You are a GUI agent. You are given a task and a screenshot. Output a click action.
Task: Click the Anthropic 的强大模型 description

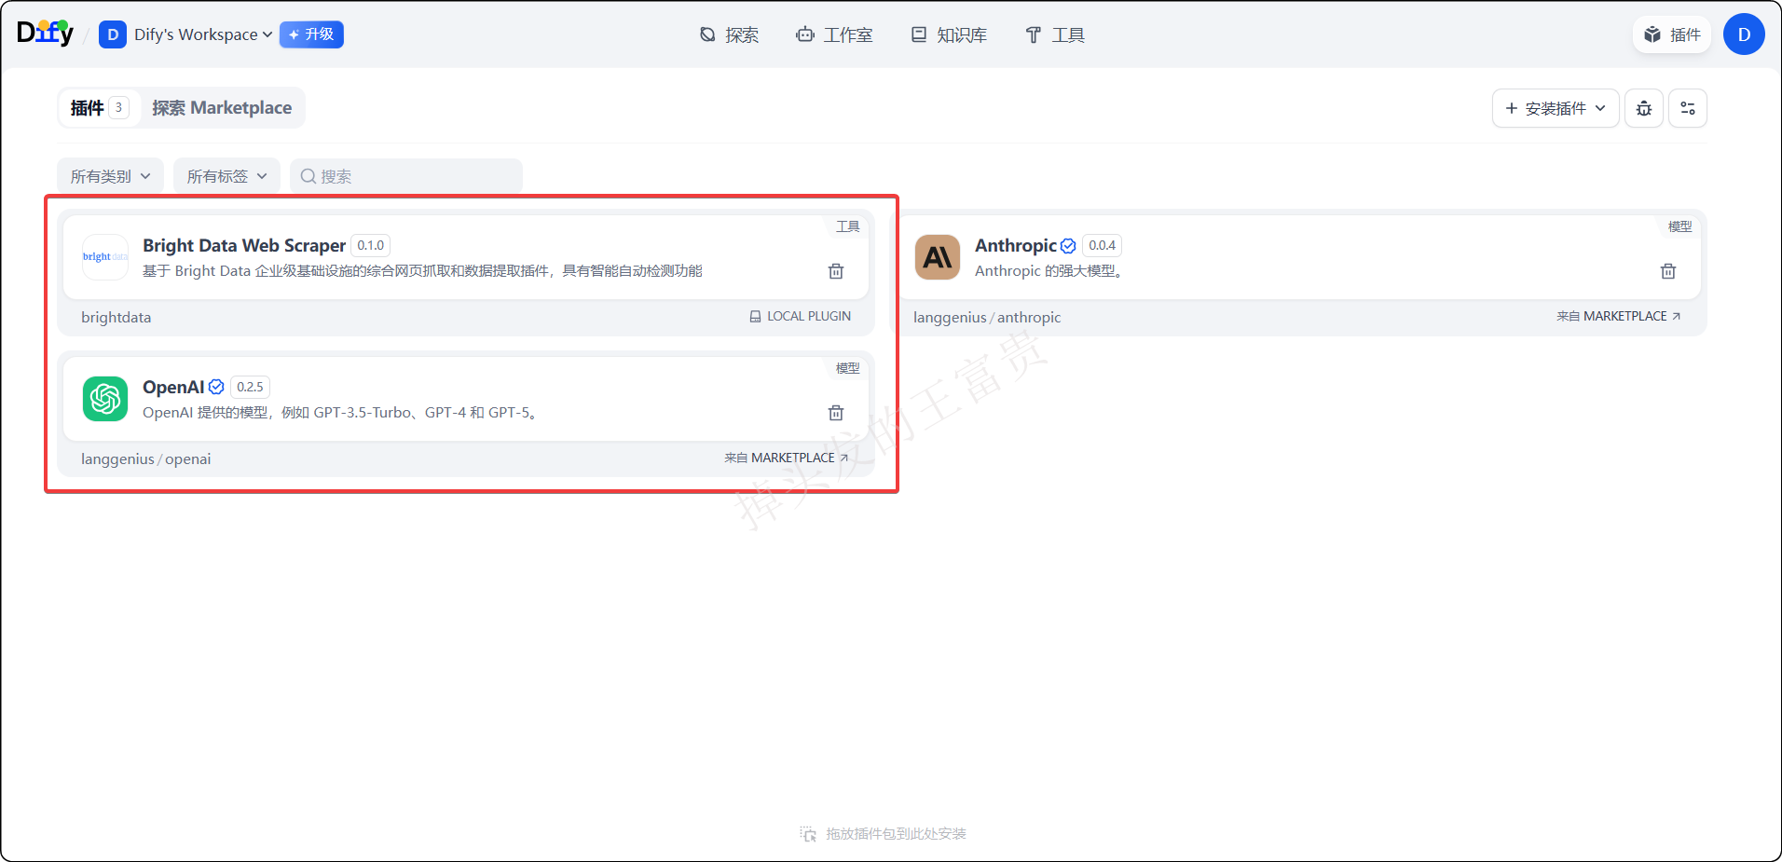[x=1049, y=271]
